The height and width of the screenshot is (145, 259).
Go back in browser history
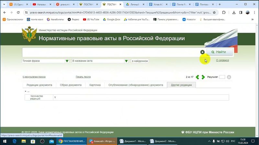[5, 13]
